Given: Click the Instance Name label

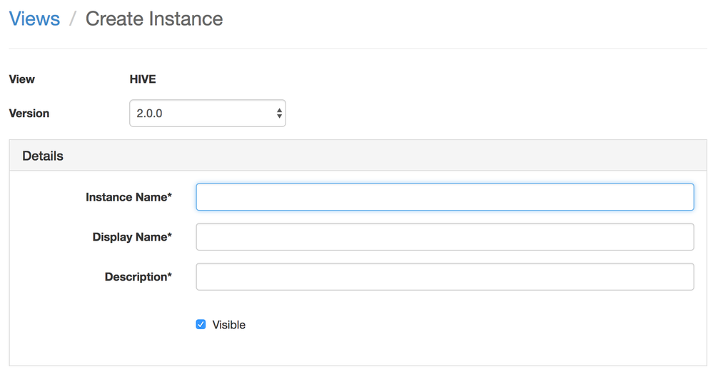Looking at the screenshot, I should pos(126,197).
